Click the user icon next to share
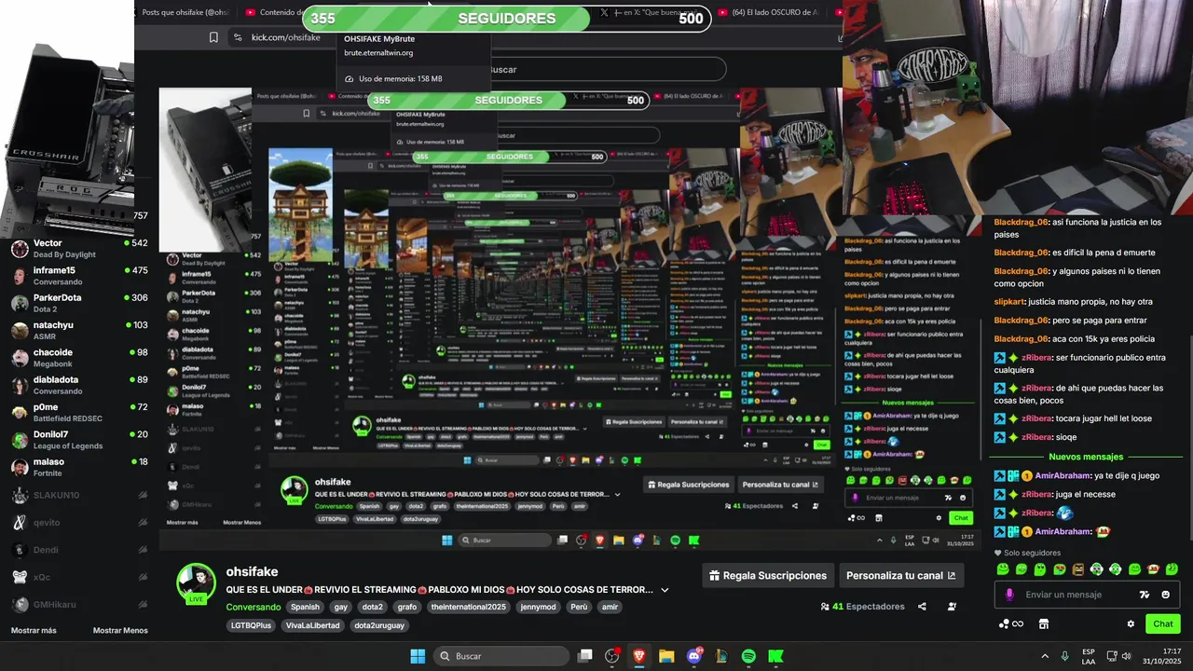The height and width of the screenshot is (671, 1193). (952, 607)
